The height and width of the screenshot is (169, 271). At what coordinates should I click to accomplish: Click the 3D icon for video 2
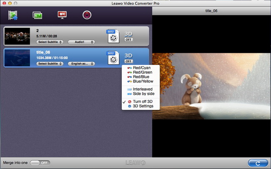click(128, 34)
